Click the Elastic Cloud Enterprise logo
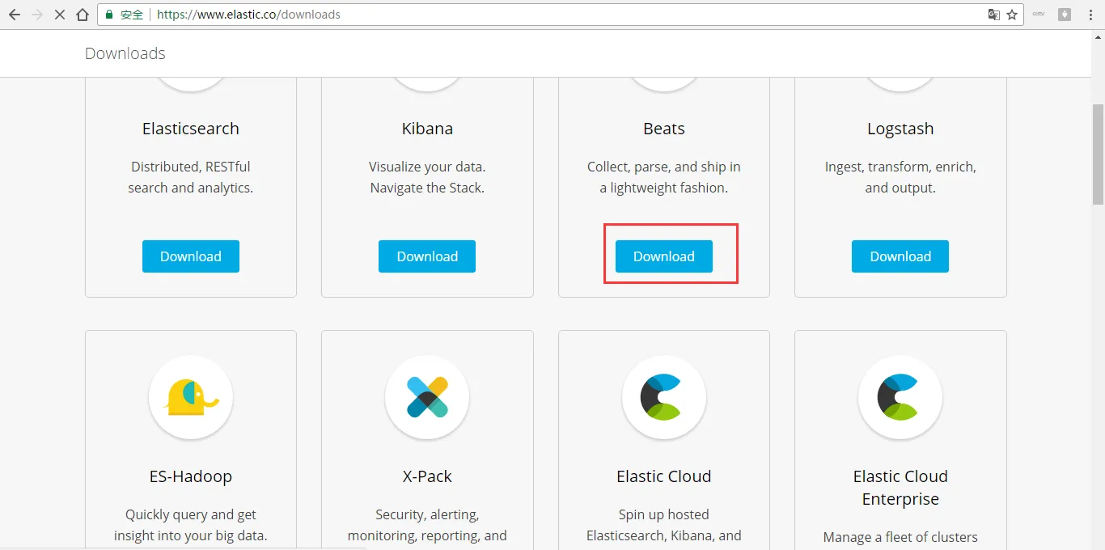Screen dimensions: 1105x550 click(900, 397)
